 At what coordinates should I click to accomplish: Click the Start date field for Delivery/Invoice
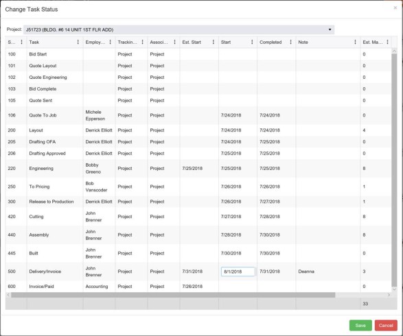(238, 272)
